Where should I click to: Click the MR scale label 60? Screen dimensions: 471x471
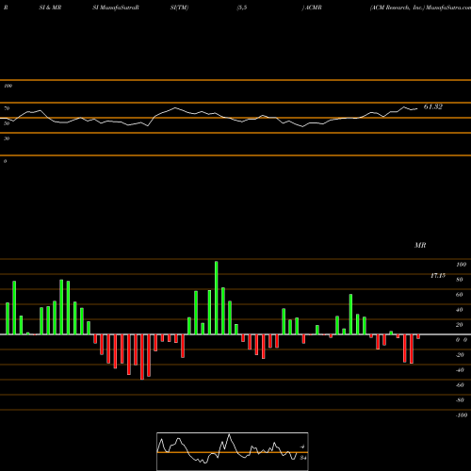click(460, 295)
